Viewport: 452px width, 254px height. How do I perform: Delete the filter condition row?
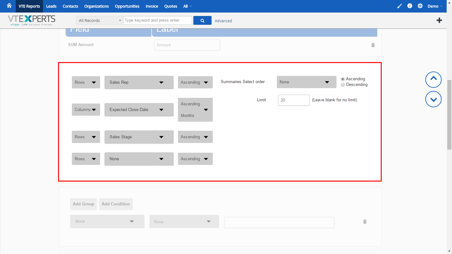tap(365, 221)
